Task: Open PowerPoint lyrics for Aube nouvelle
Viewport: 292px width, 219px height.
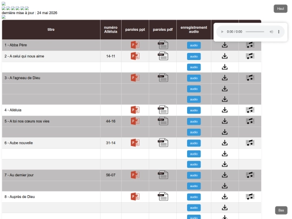Action: click(x=135, y=143)
